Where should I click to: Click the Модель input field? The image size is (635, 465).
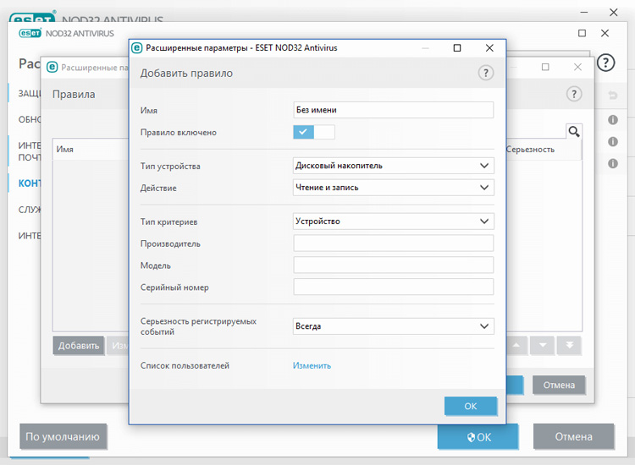(393, 265)
